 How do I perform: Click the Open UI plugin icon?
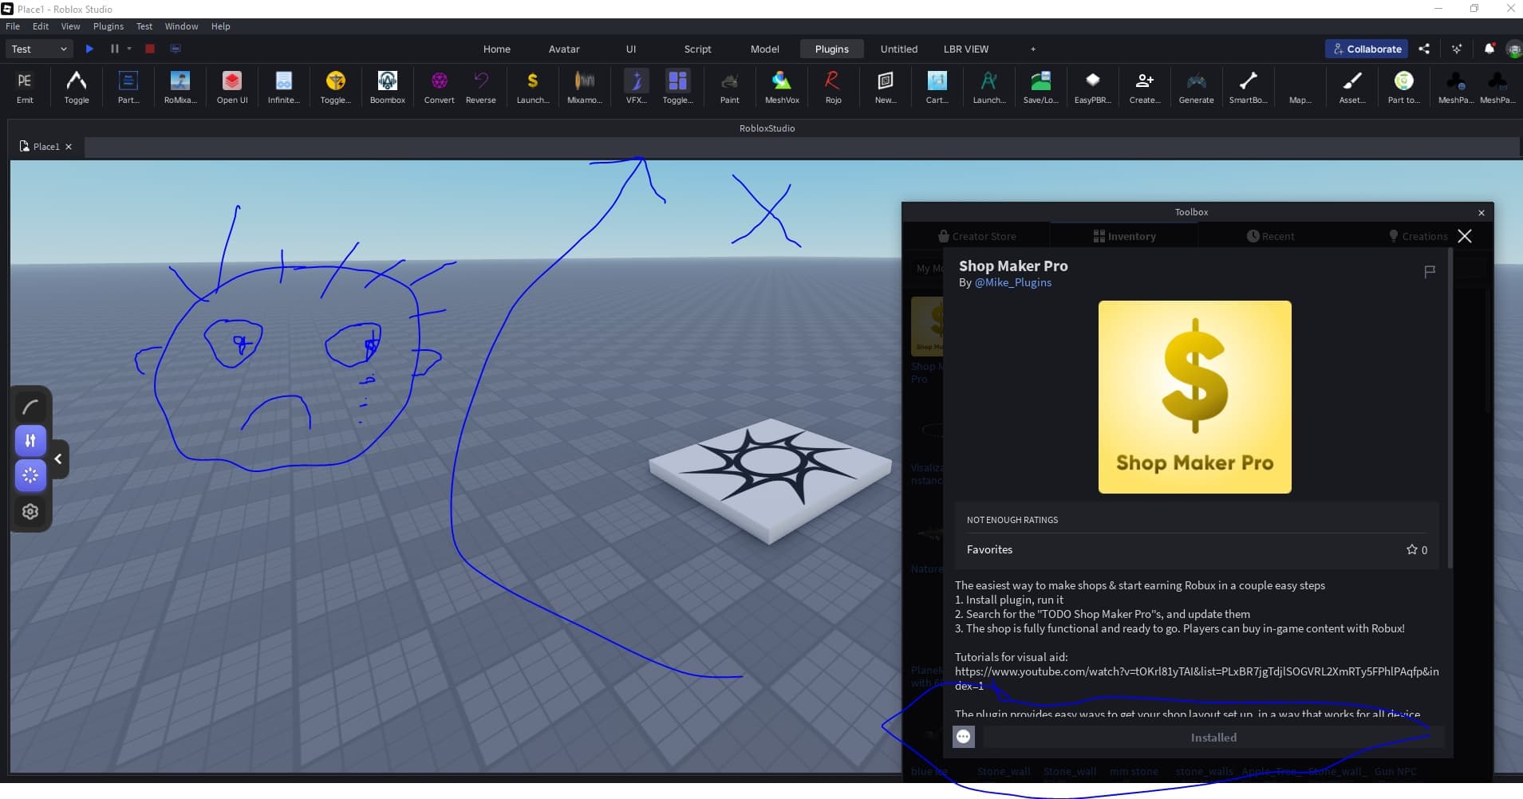tap(232, 86)
